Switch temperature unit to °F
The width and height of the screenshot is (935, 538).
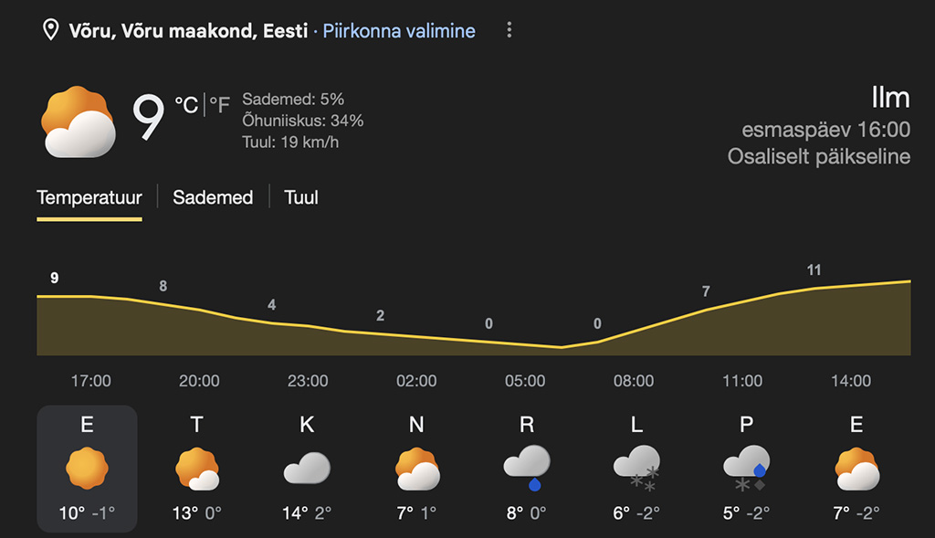click(x=220, y=105)
